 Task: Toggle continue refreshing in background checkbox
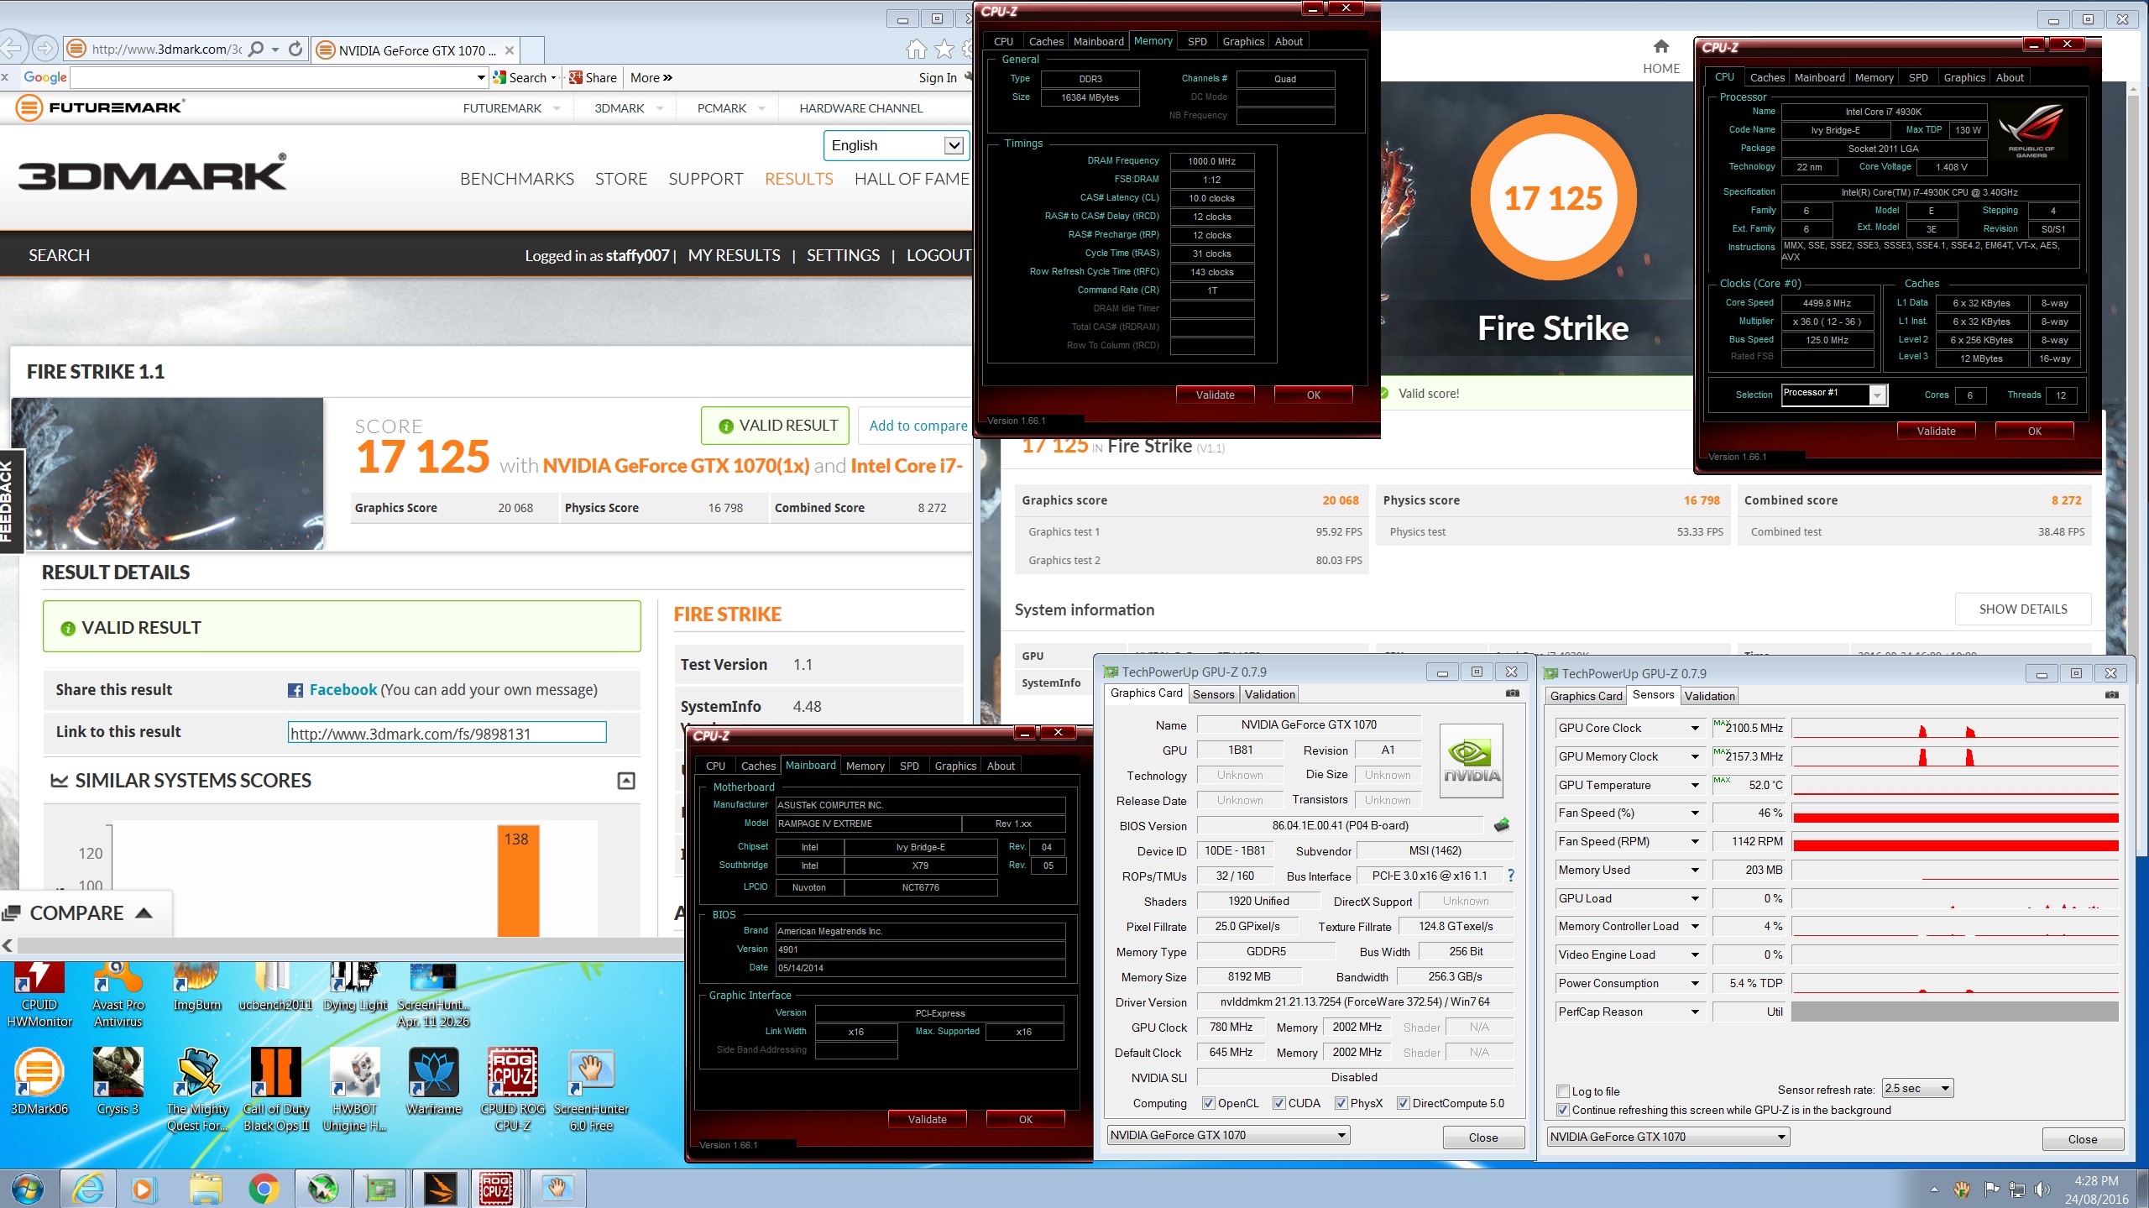[1563, 1110]
